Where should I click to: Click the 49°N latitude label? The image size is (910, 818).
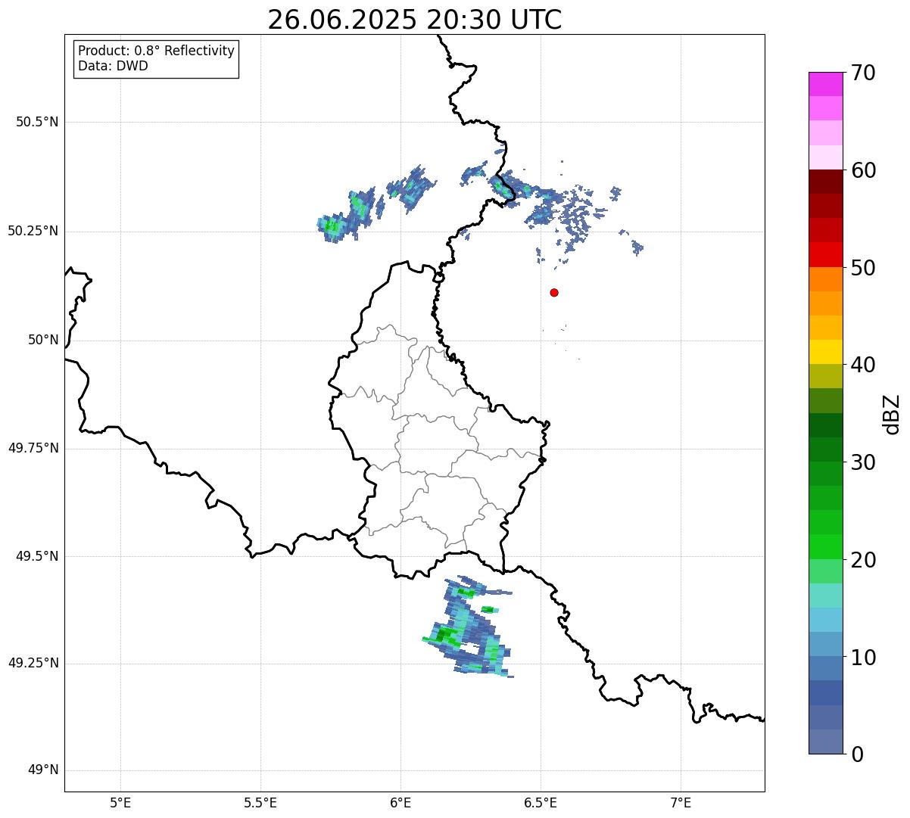click(43, 770)
